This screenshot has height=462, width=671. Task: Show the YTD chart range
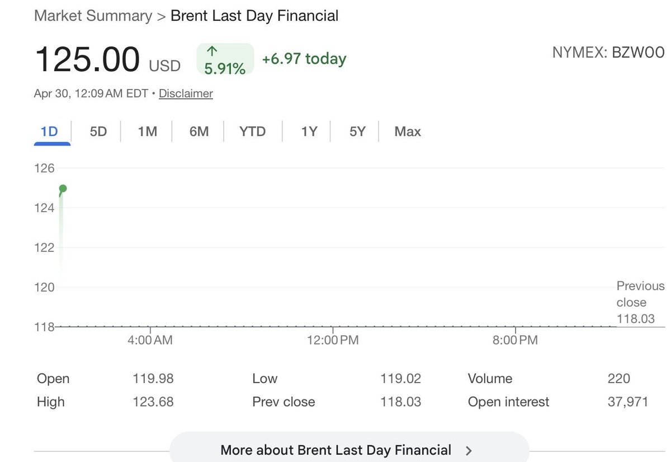pyautogui.click(x=252, y=132)
